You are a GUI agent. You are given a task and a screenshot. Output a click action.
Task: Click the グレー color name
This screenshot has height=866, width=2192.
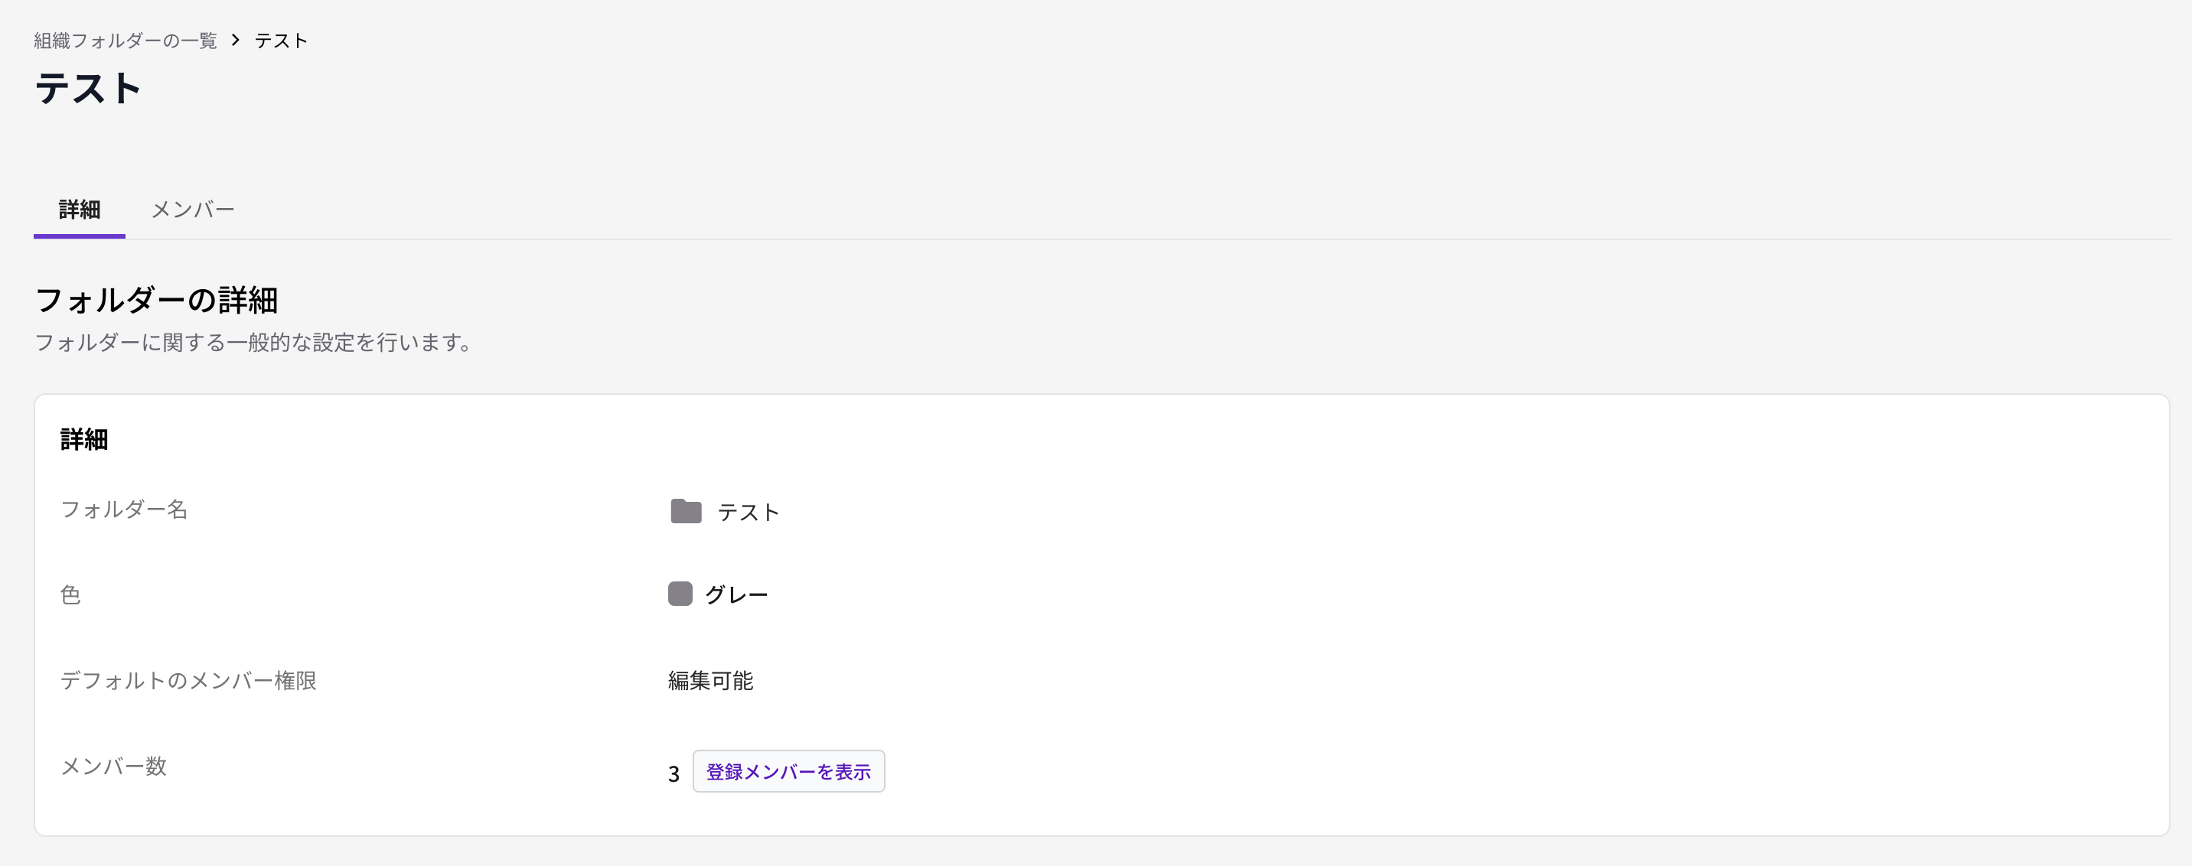coord(737,594)
